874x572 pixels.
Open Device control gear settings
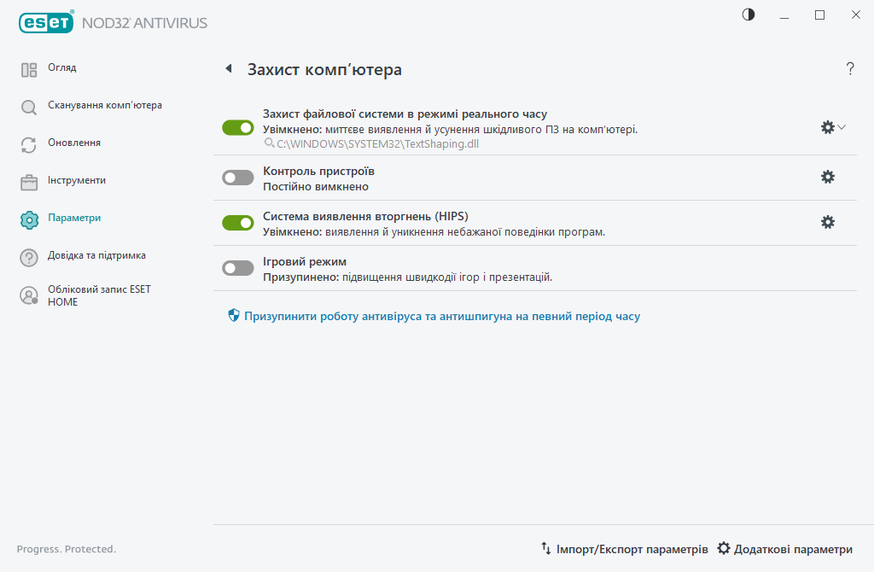pyautogui.click(x=827, y=177)
